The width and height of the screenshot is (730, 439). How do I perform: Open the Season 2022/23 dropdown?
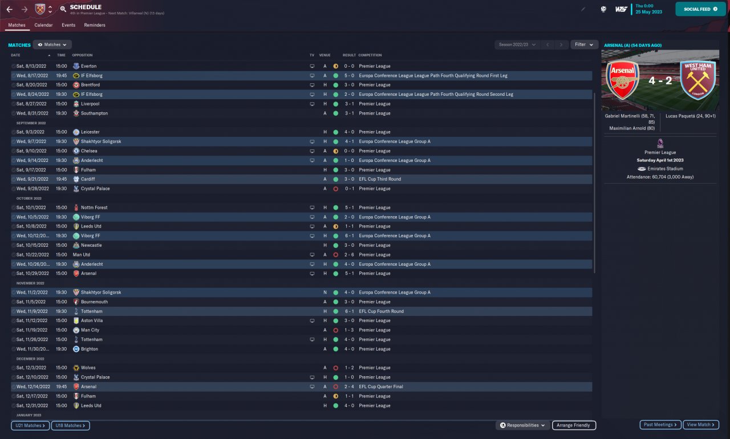click(517, 44)
